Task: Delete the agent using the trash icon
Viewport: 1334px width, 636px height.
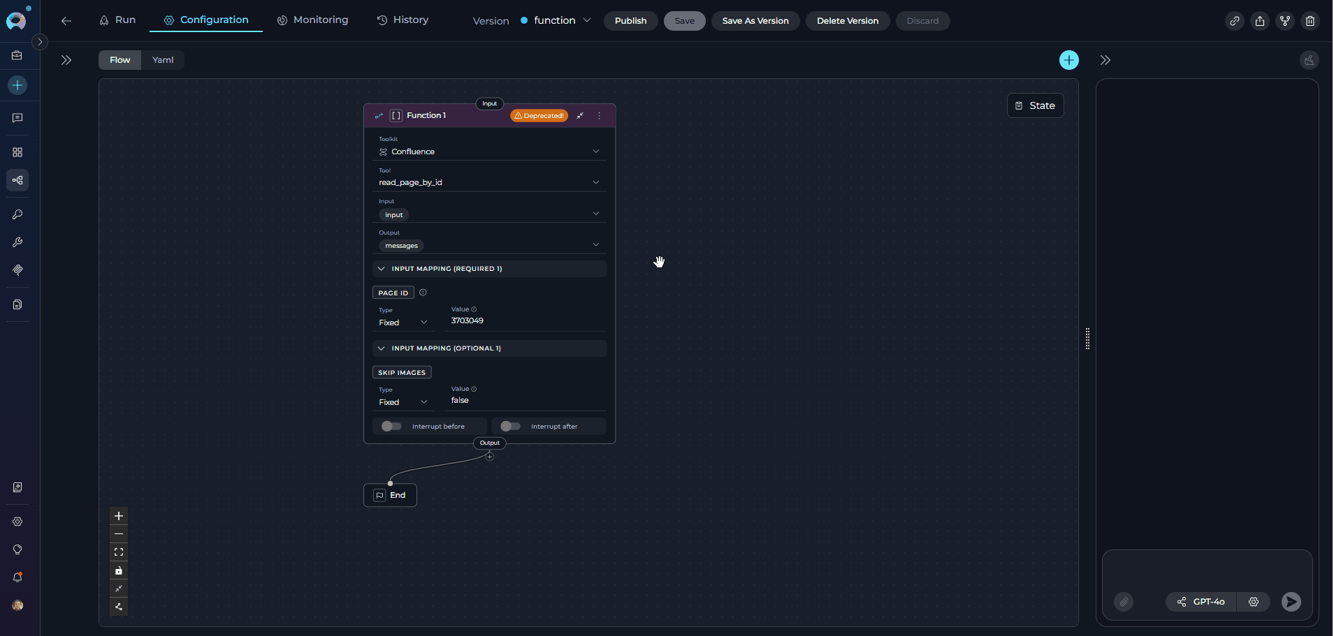Action: point(1310,21)
